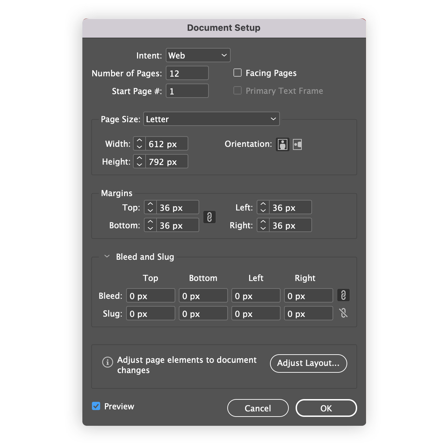Click the Bleed Top value field
The height and width of the screenshot is (447, 446).
(151, 295)
